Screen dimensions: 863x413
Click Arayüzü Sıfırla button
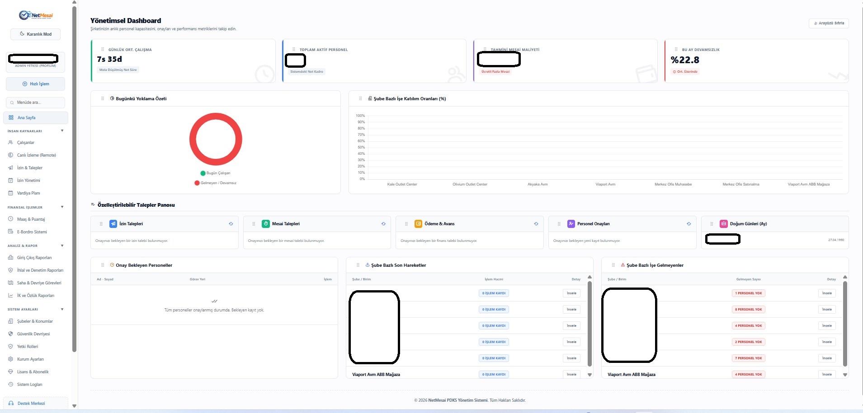click(829, 23)
